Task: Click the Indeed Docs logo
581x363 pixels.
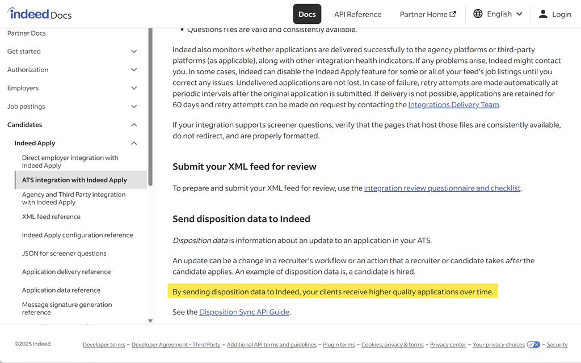Action: 40,14
